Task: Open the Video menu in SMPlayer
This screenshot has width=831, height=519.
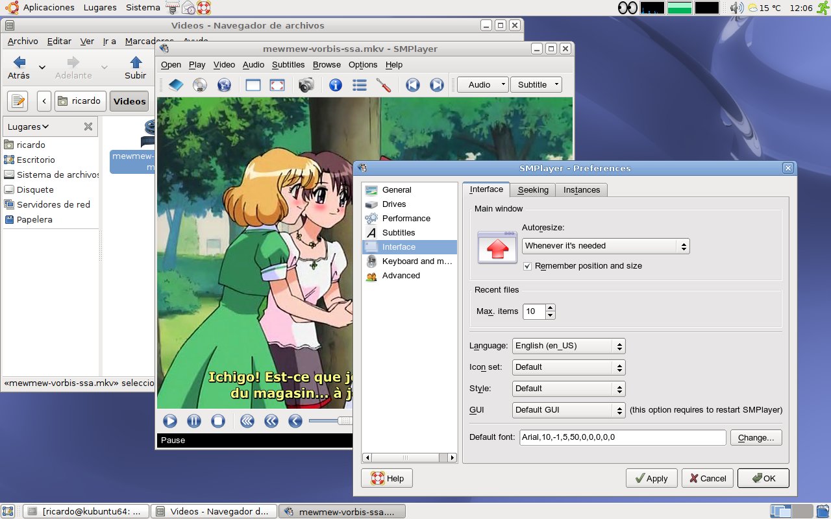Action: 225,65
